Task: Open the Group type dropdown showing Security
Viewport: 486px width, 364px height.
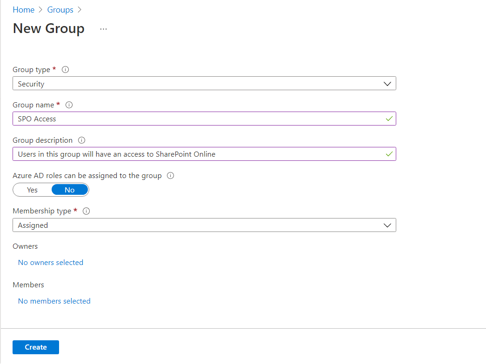Action: tap(200, 84)
